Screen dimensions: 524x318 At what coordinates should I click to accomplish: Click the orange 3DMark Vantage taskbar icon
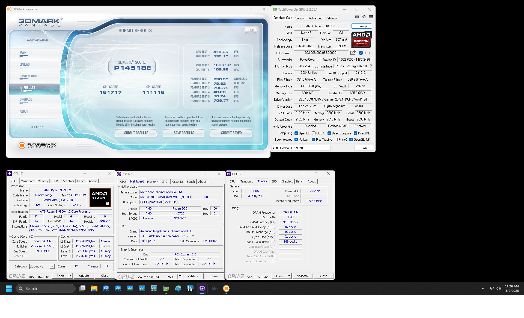pos(226,288)
